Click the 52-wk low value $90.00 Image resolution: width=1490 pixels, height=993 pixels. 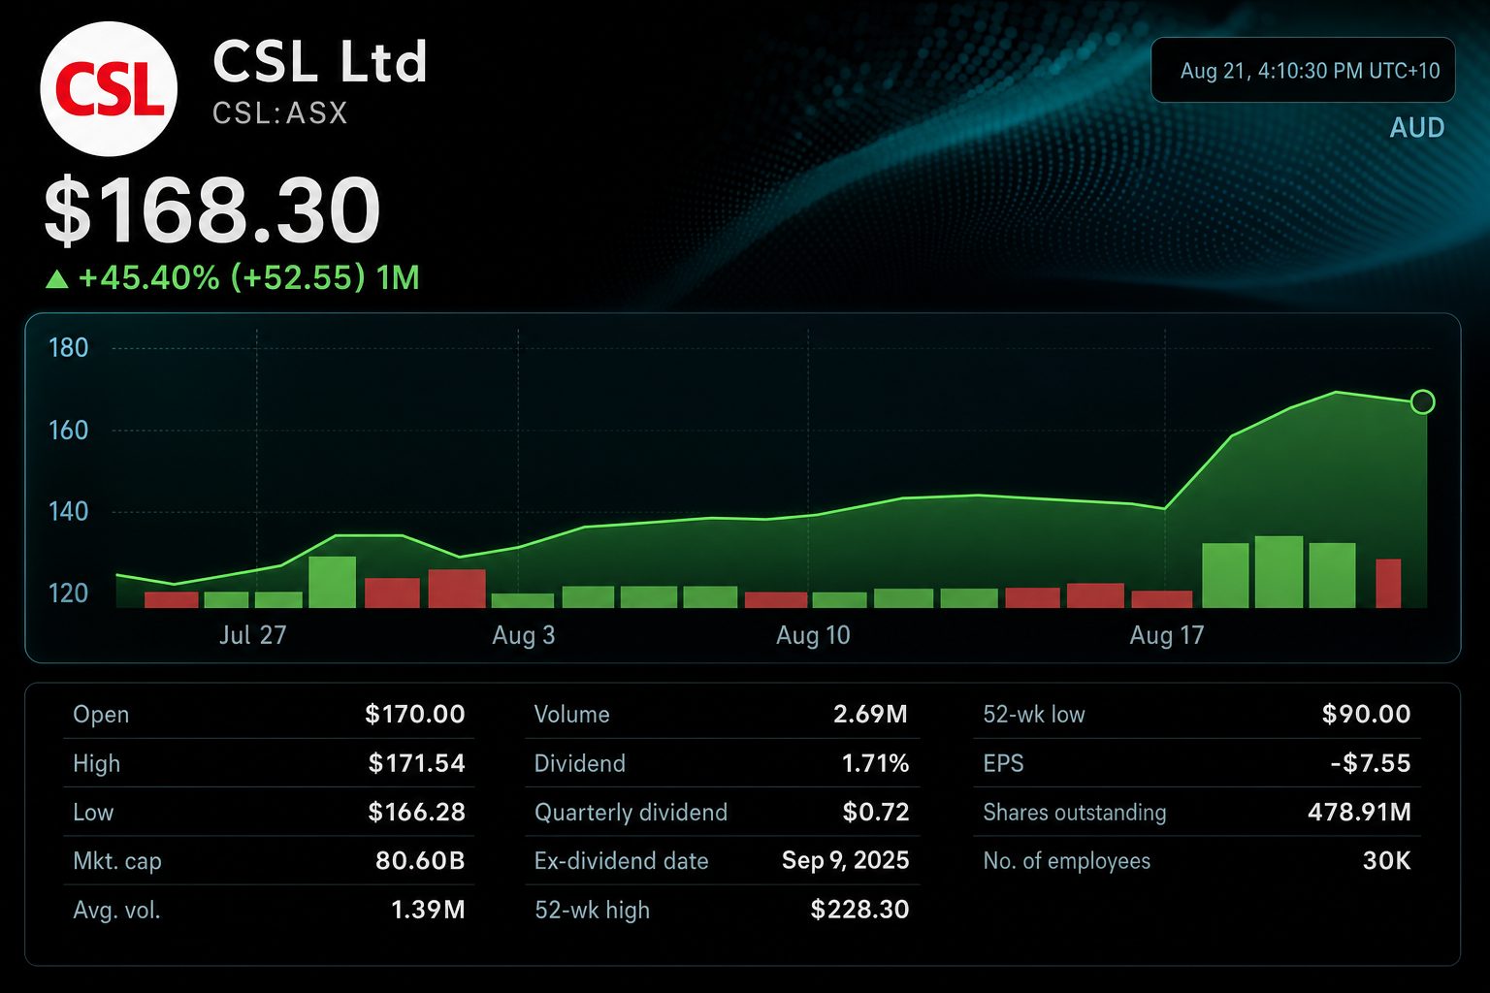pos(1366,715)
